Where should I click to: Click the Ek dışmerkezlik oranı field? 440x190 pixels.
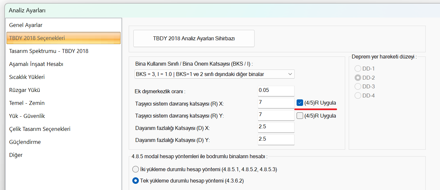click(x=276, y=91)
